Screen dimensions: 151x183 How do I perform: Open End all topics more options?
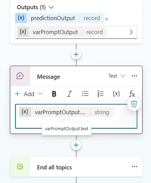pos(134,167)
